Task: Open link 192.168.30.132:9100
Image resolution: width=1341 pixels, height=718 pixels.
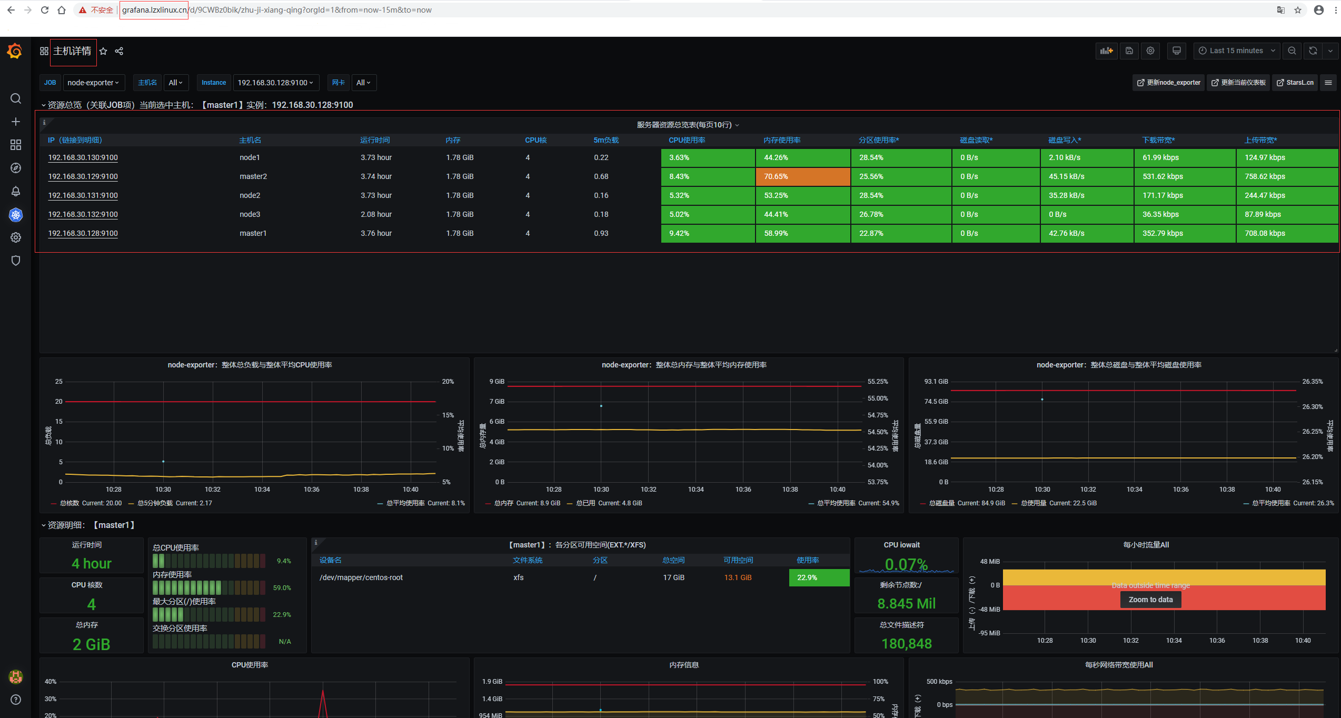Action: (83, 214)
